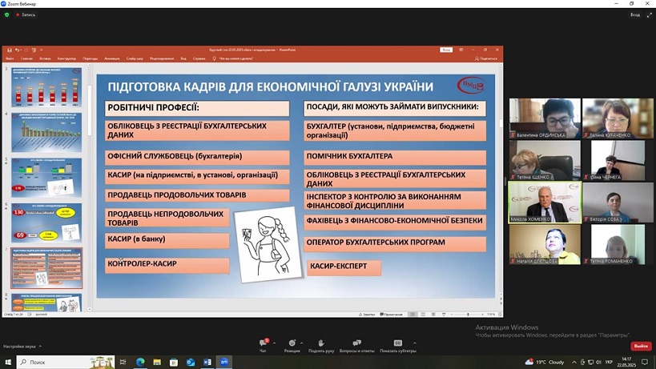The height and width of the screenshot is (369, 656).
Task: Click the green encryption shield icon
Action: [x=6, y=14]
